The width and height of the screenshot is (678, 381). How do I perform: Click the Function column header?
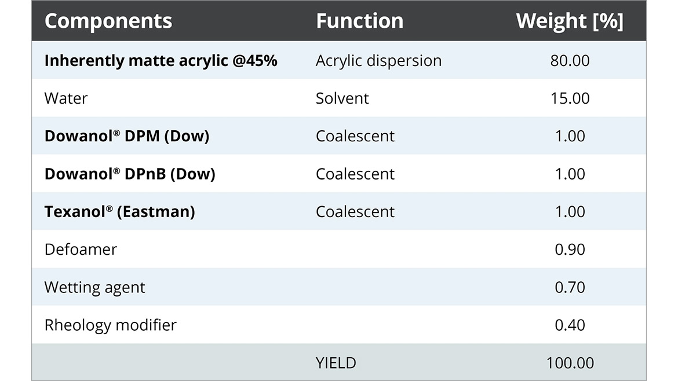[x=359, y=21]
